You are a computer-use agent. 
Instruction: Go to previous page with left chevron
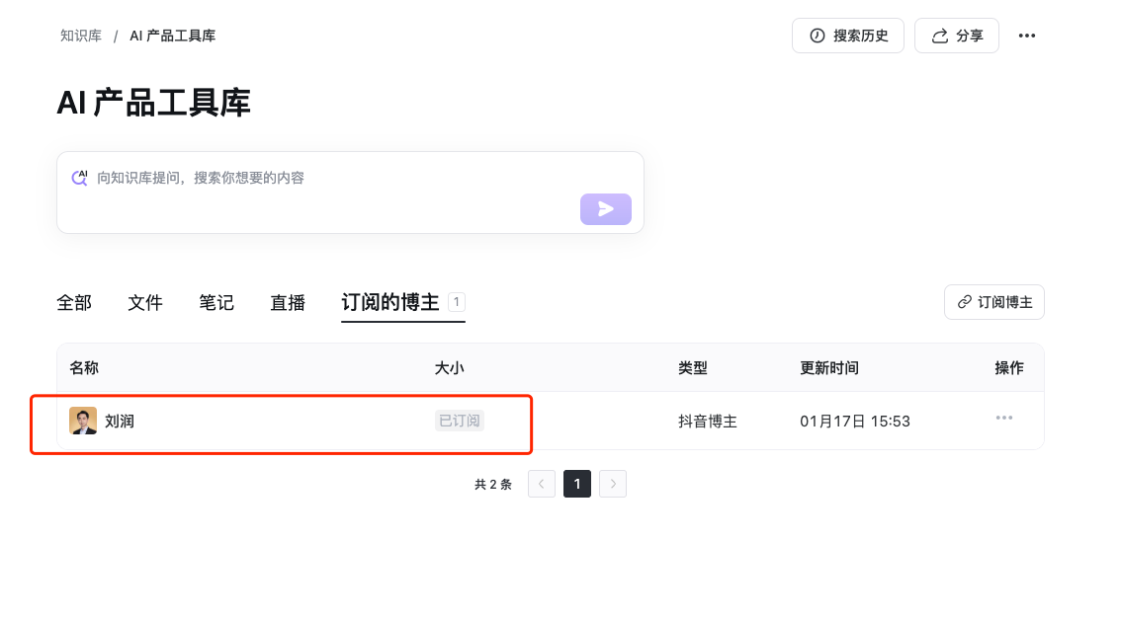(542, 484)
